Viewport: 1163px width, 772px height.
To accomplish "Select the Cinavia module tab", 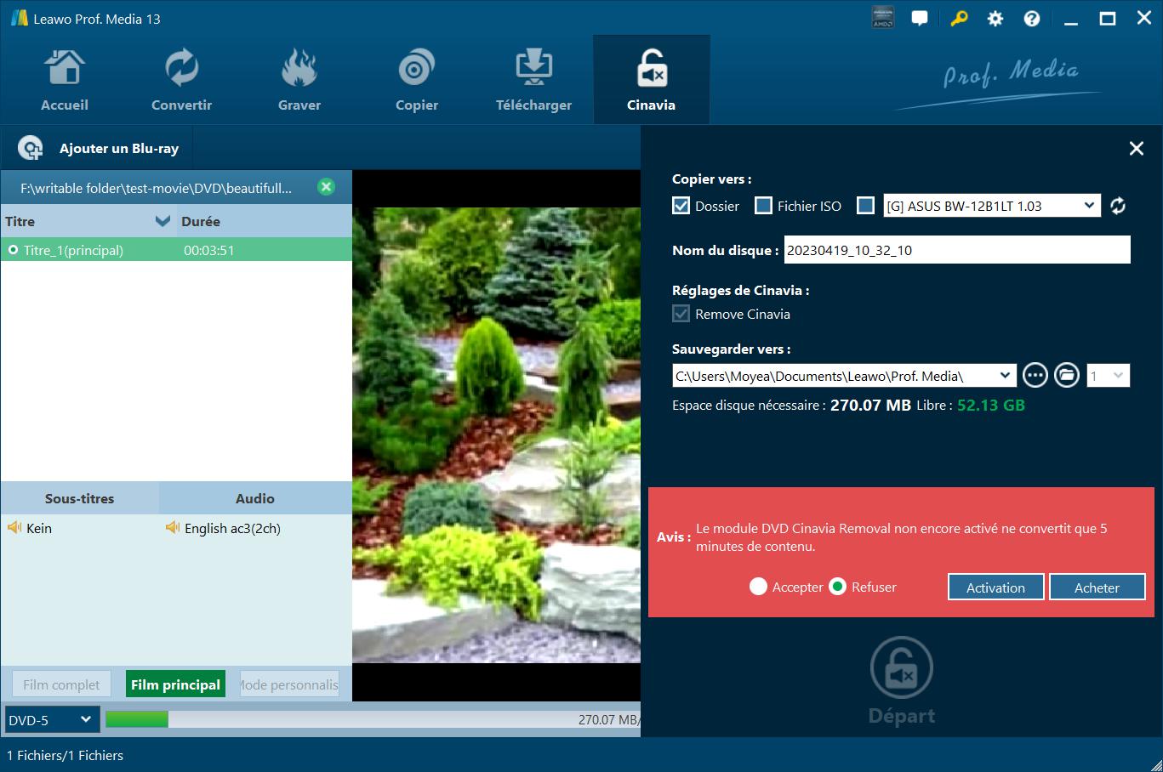I will point(651,80).
